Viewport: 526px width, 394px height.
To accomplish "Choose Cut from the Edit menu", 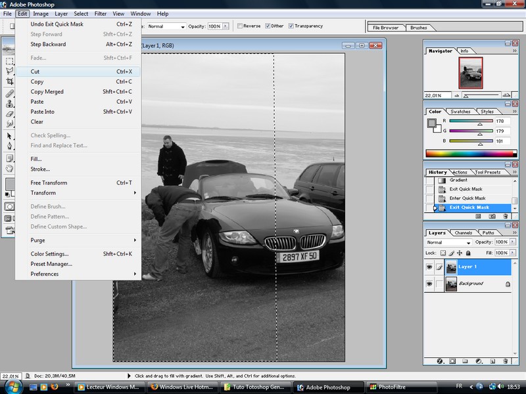I will point(78,72).
